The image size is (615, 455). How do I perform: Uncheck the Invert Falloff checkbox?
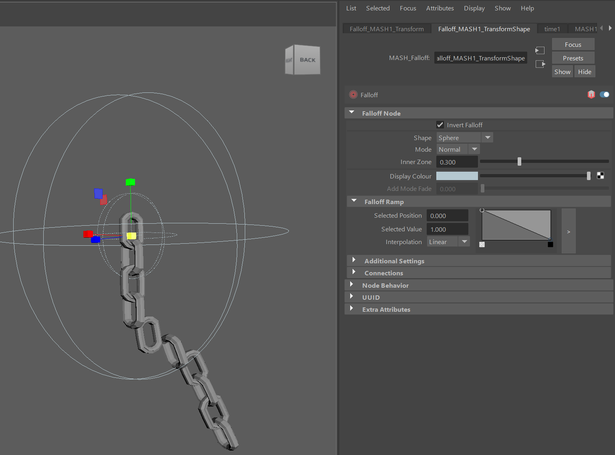(x=440, y=125)
